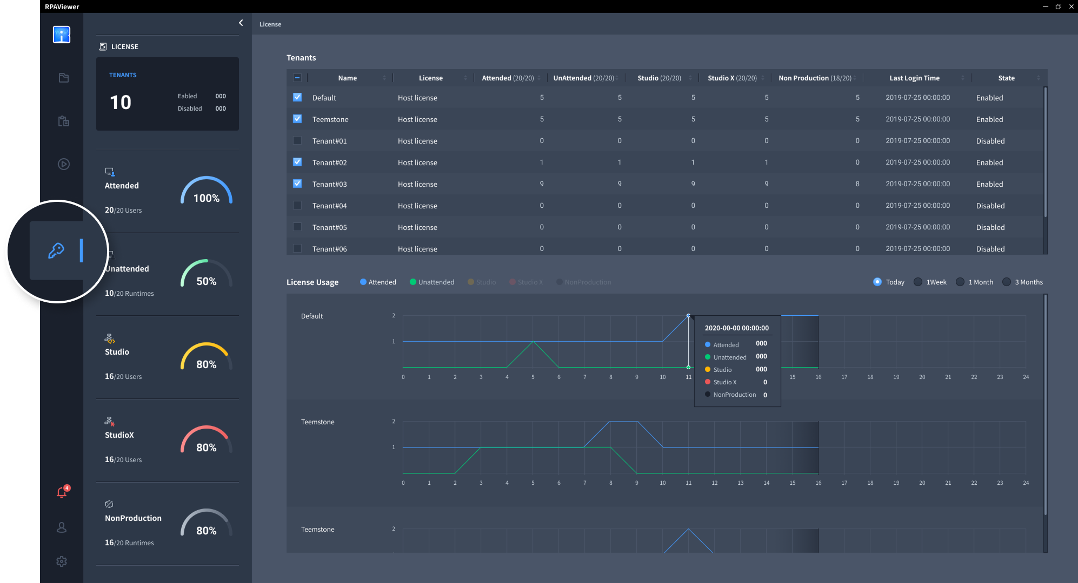Viewport: 1078px width, 583px height.
Task: Uncheck the Teemstone tenant checkbox
Action: click(x=297, y=119)
